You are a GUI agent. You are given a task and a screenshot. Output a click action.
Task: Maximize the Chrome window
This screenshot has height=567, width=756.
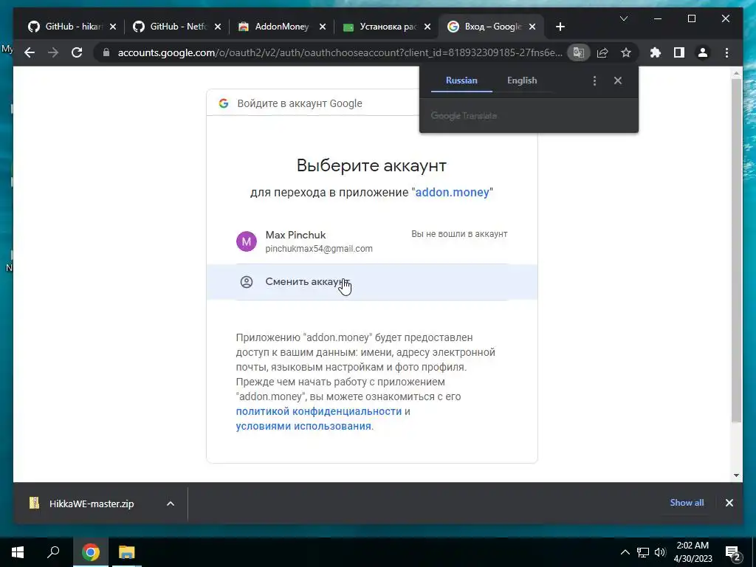(x=691, y=18)
